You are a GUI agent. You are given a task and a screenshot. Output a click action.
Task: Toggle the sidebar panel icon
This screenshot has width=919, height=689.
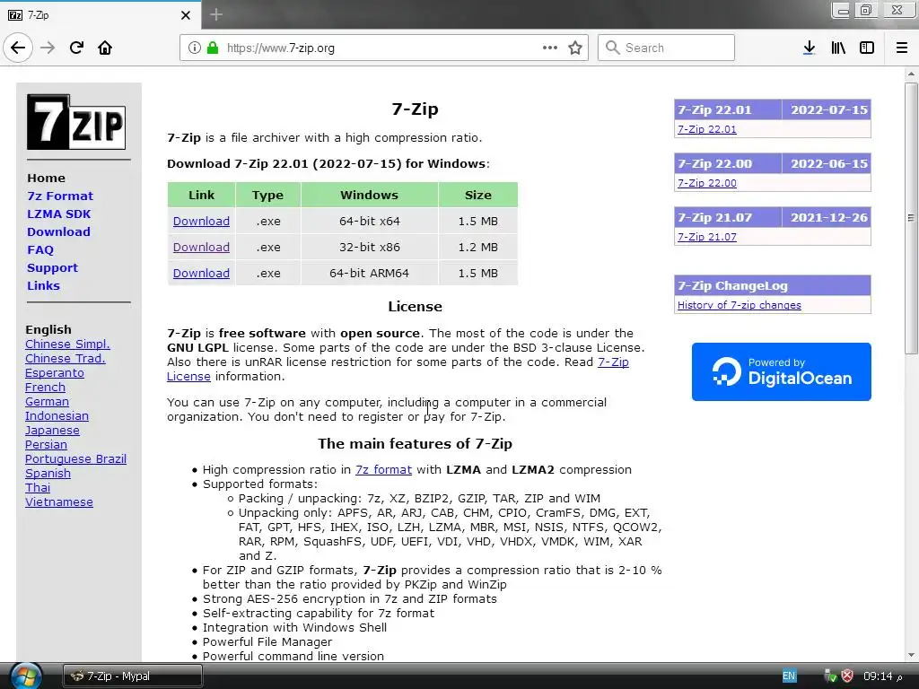[867, 48]
